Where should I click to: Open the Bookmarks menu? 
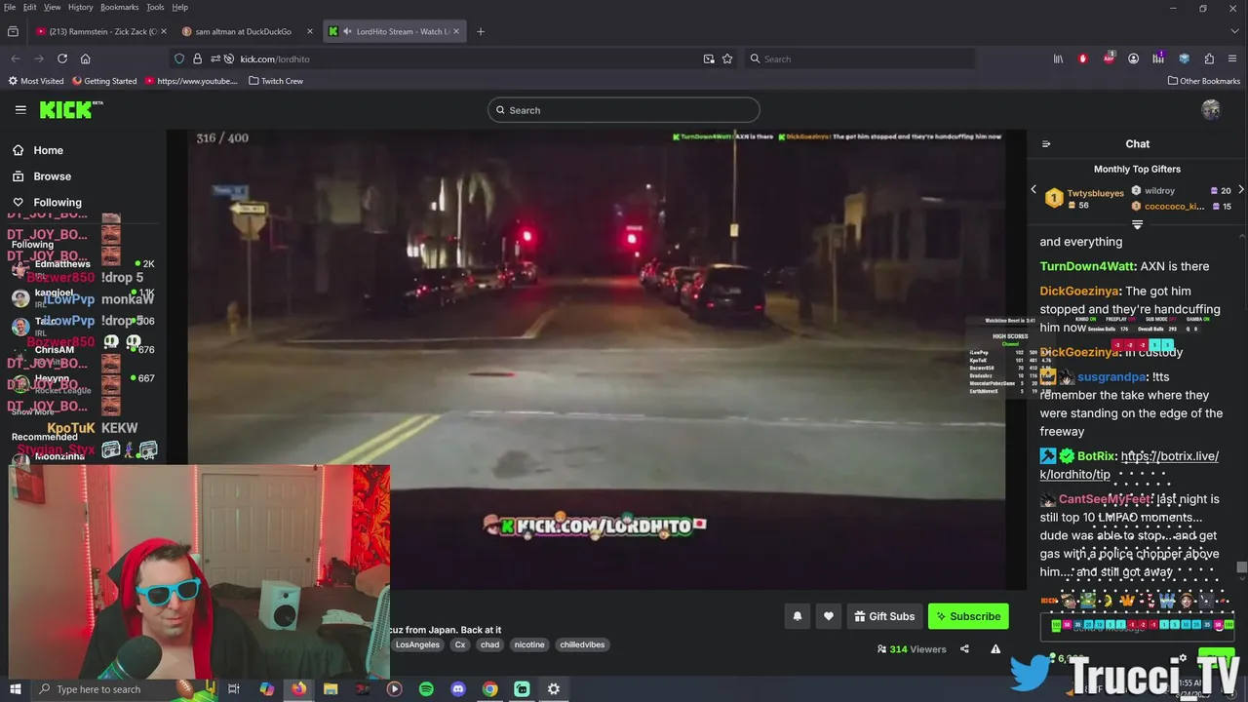coord(119,7)
